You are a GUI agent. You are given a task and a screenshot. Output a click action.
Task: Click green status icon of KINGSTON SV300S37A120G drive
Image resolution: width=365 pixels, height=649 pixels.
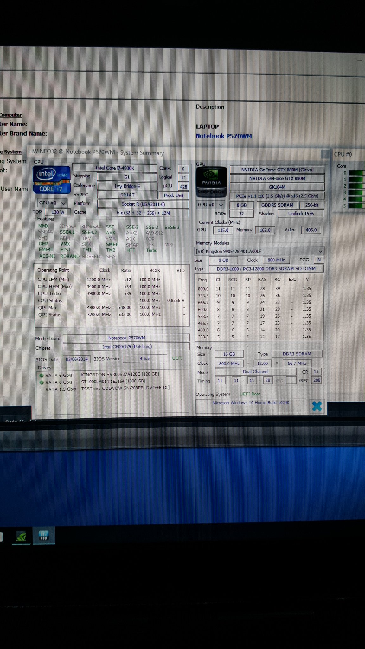point(42,375)
